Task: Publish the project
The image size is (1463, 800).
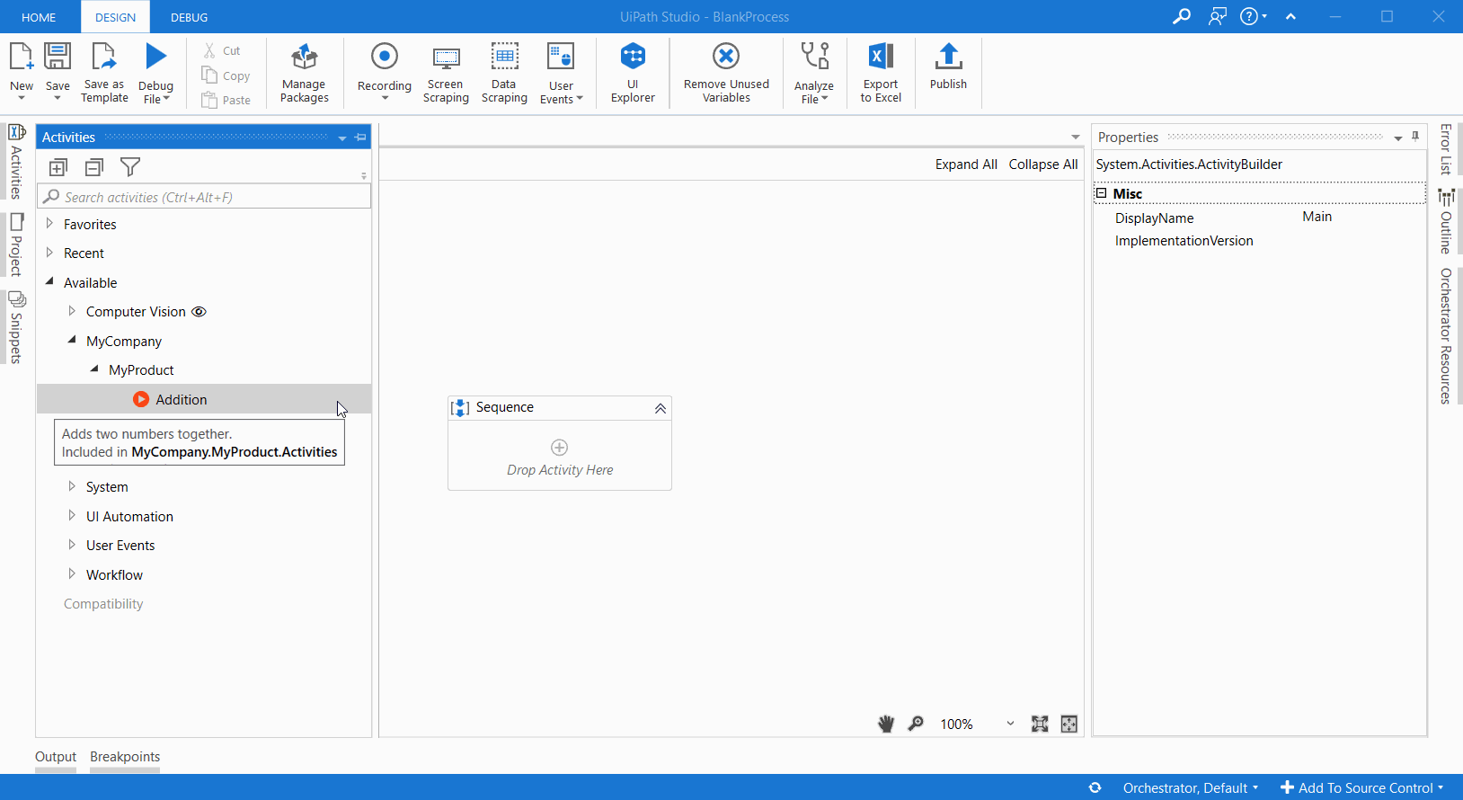Action: tap(948, 67)
